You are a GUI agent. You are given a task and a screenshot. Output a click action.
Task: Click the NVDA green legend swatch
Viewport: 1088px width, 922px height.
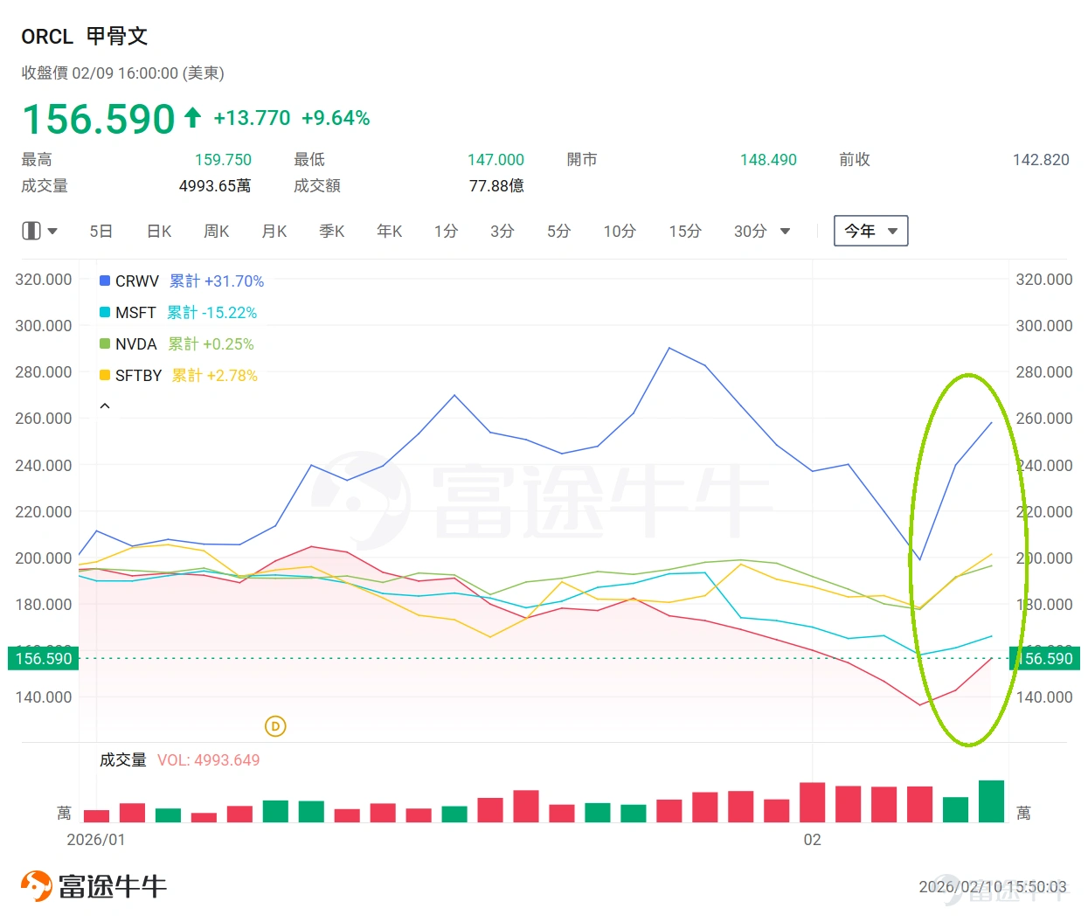tap(105, 343)
